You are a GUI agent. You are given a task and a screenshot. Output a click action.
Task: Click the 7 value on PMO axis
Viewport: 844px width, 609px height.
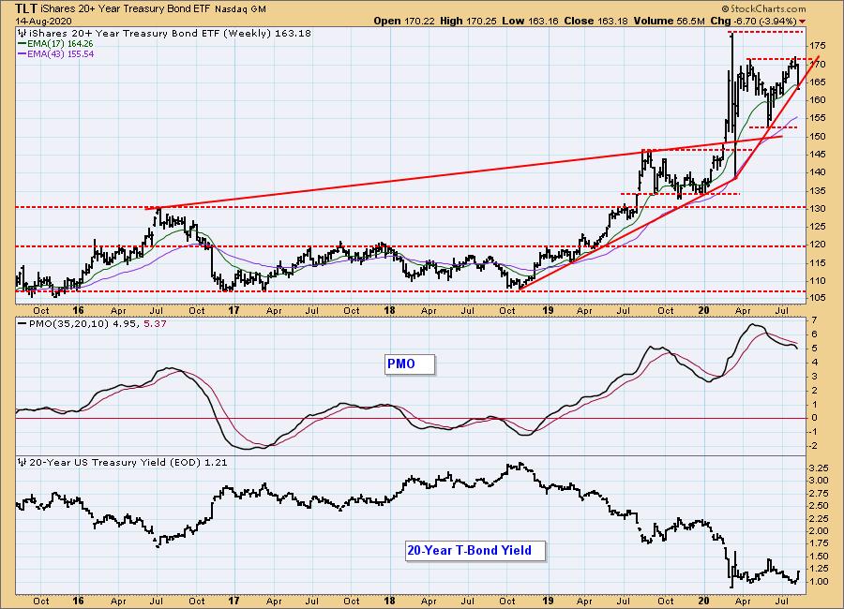814,320
